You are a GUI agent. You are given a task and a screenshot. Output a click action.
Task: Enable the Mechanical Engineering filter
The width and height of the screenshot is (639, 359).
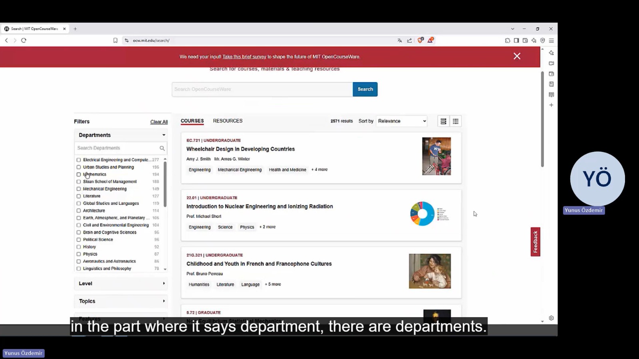click(x=79, y=189)
